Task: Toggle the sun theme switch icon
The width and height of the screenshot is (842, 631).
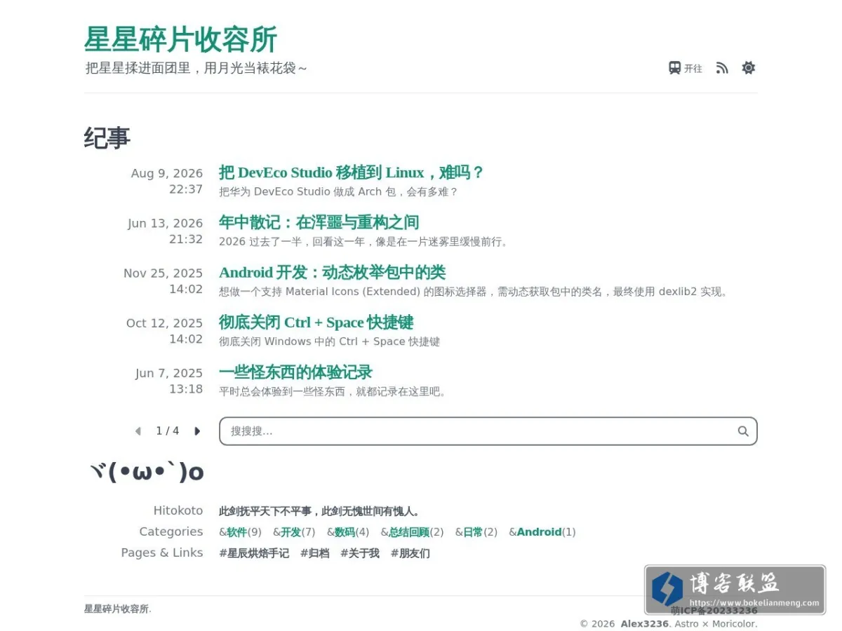Action: pyautogui.click(x=749, y=68)
